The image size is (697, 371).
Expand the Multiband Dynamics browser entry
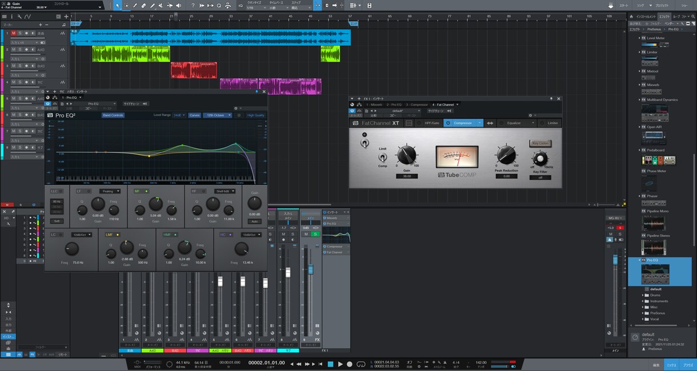coord(640,100)
